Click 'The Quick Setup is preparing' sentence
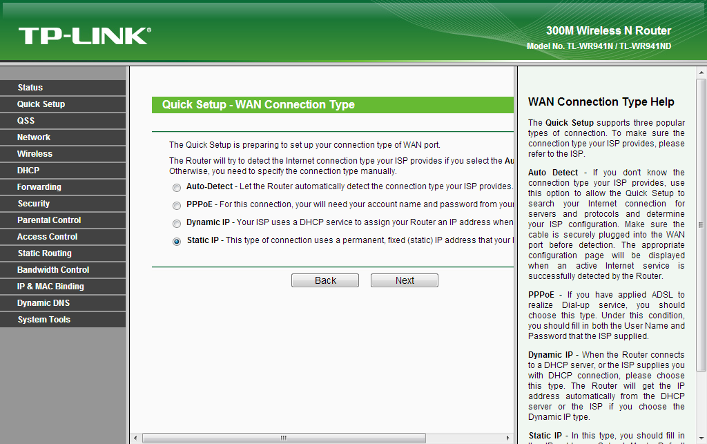Image resolution: width=707 pixels, height=444 pixels. pos(304,145)
